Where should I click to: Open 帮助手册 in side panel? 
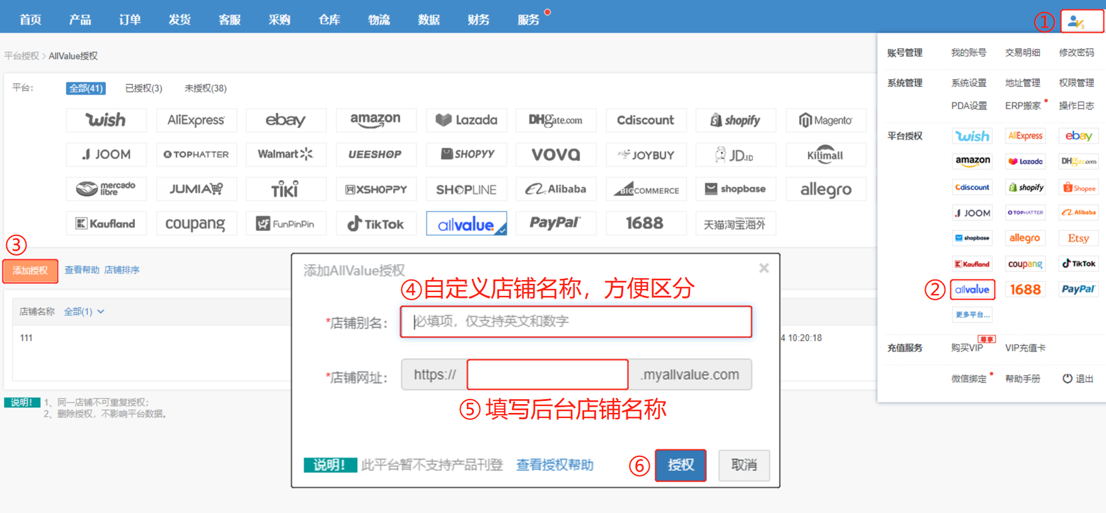pos(1023,378)
